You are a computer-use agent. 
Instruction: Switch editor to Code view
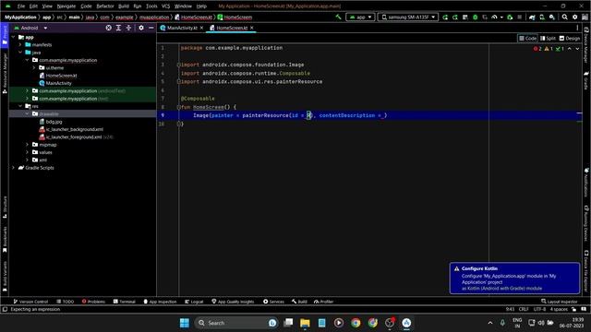coord(527,38)
